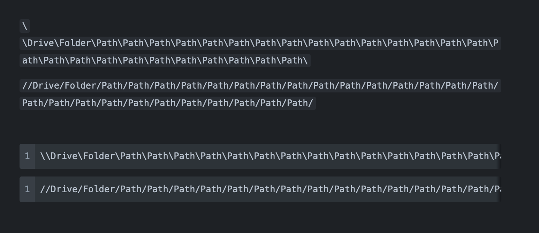The width and height of the screenshot is (539, 233).
Task: Click "Drive" inside the backslash code block
Action: coord(64,156)
